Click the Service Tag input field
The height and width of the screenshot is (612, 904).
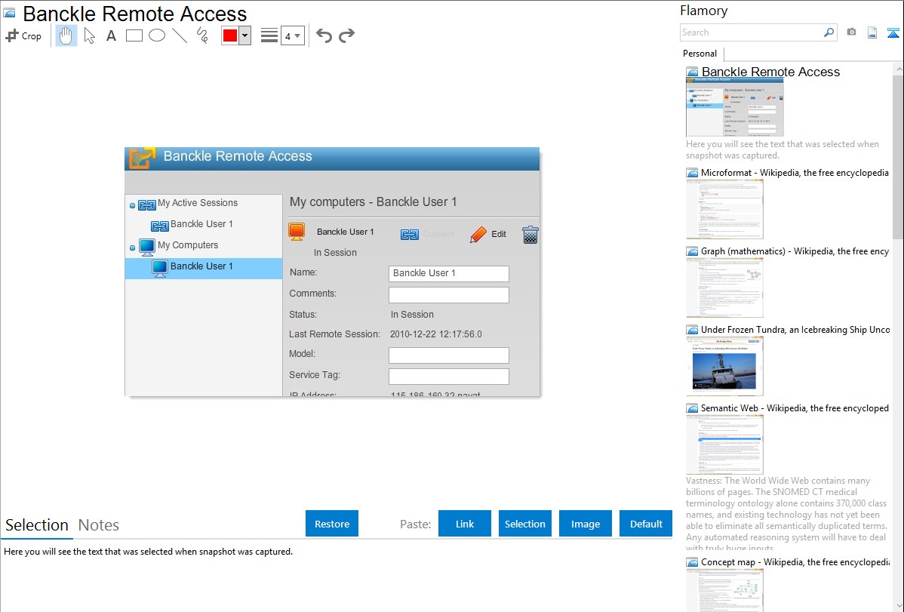448,376
